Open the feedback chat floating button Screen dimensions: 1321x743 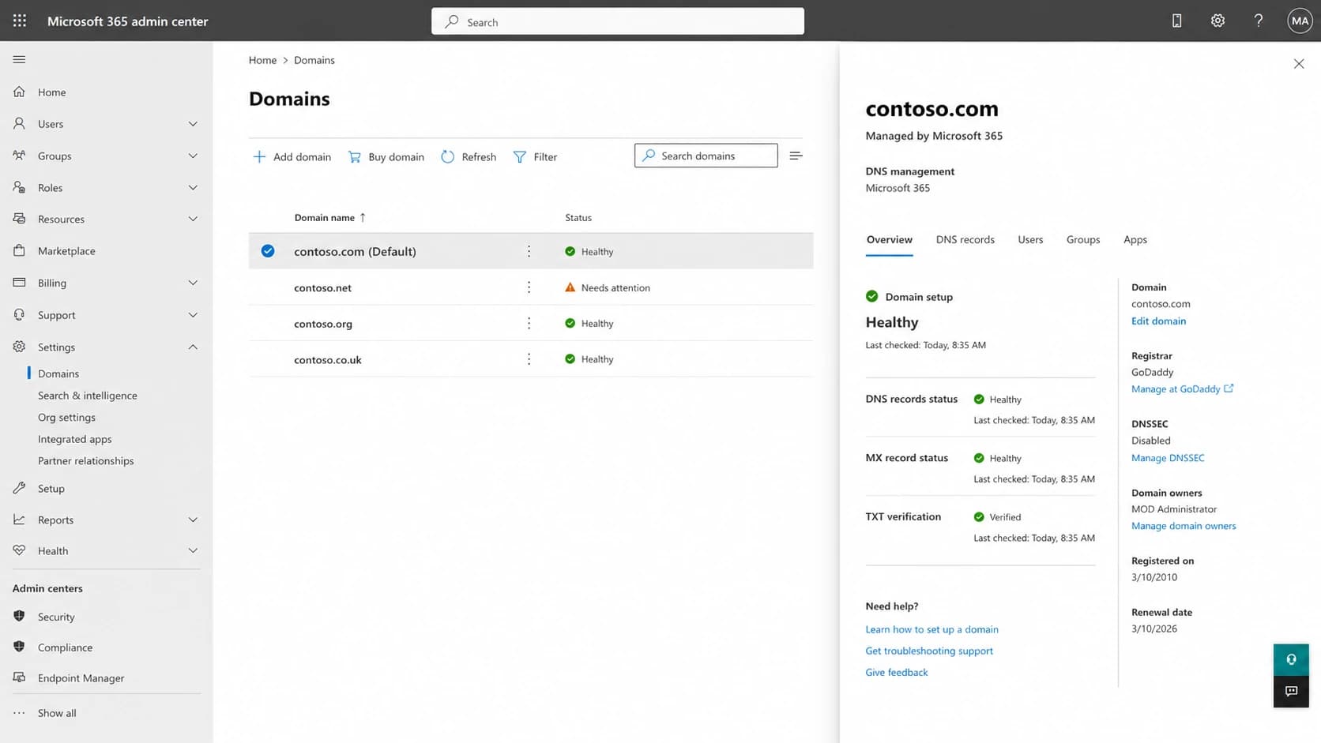click(x=1291, y=692)
